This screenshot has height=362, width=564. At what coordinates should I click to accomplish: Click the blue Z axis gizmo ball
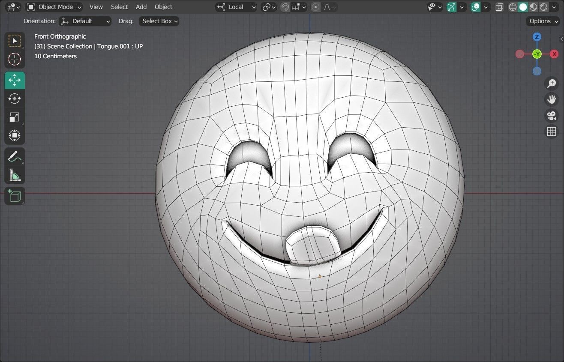(x=537, y=37)
